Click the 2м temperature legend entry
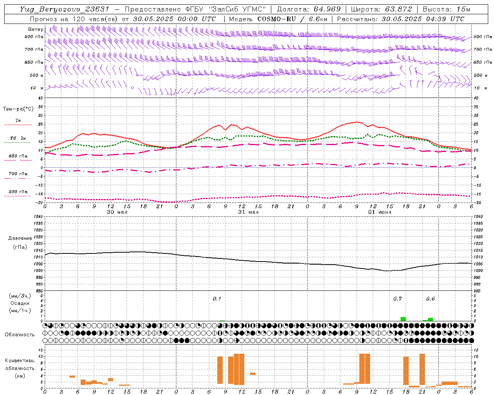Viewport: 494px width, 395px height. 18,120
